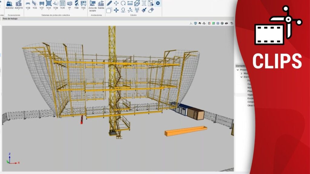Select the ADE010 excavation tool

point(19,5)
